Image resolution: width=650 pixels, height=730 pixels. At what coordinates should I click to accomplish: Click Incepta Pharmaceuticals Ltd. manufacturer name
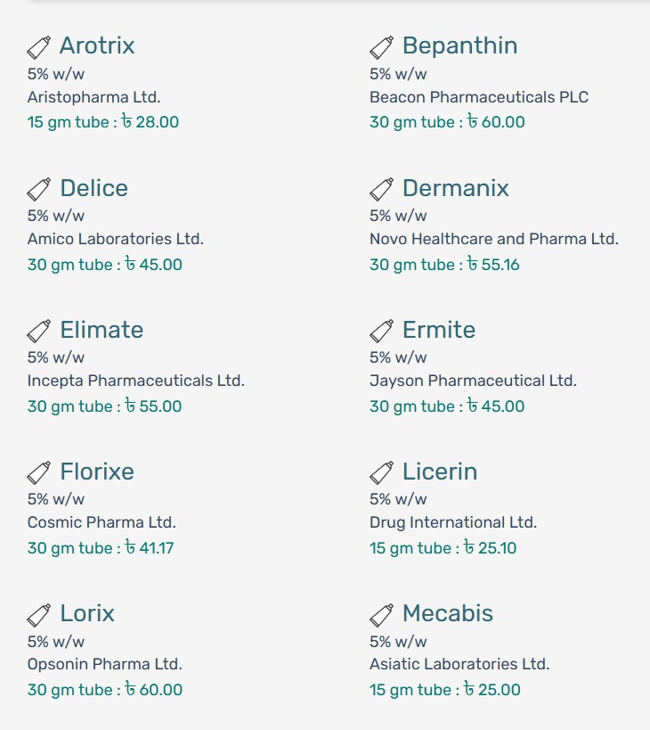tap(136, 381)
